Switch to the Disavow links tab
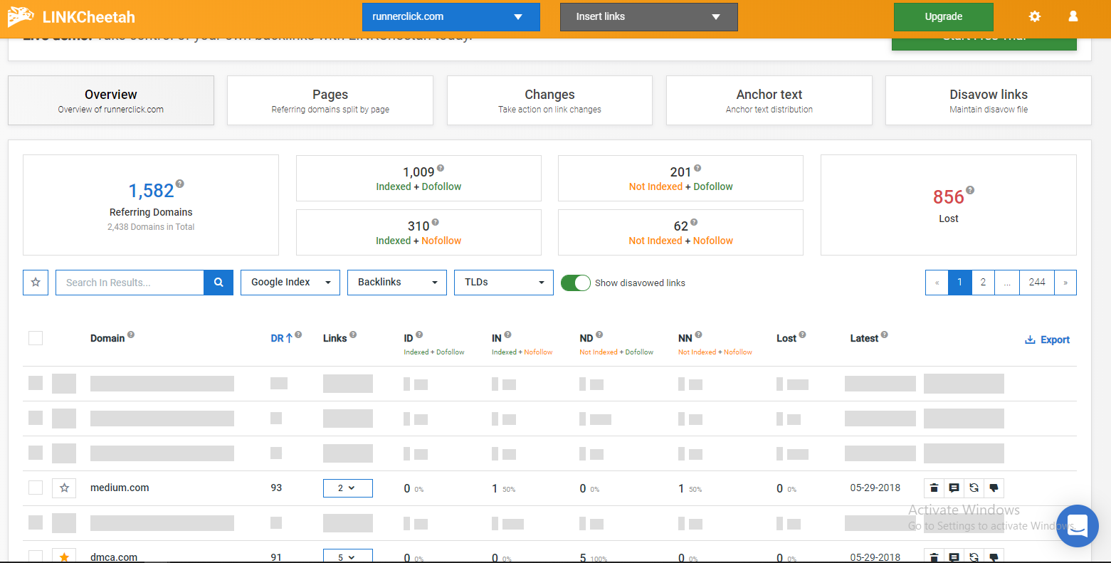1111x563 pixels. point(989,100)
